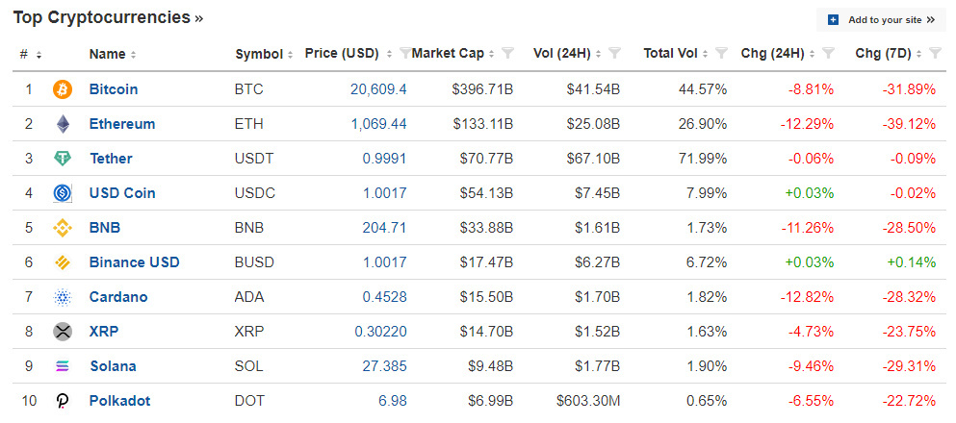This screenshot has height=423, width=956.
Task: Open the Chg (7D) filter funnel
Action: 935,54
